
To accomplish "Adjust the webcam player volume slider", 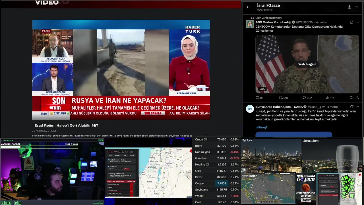I will point(98,203).
